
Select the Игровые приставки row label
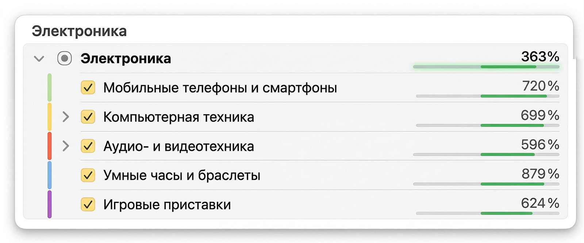tap(167, 205)
